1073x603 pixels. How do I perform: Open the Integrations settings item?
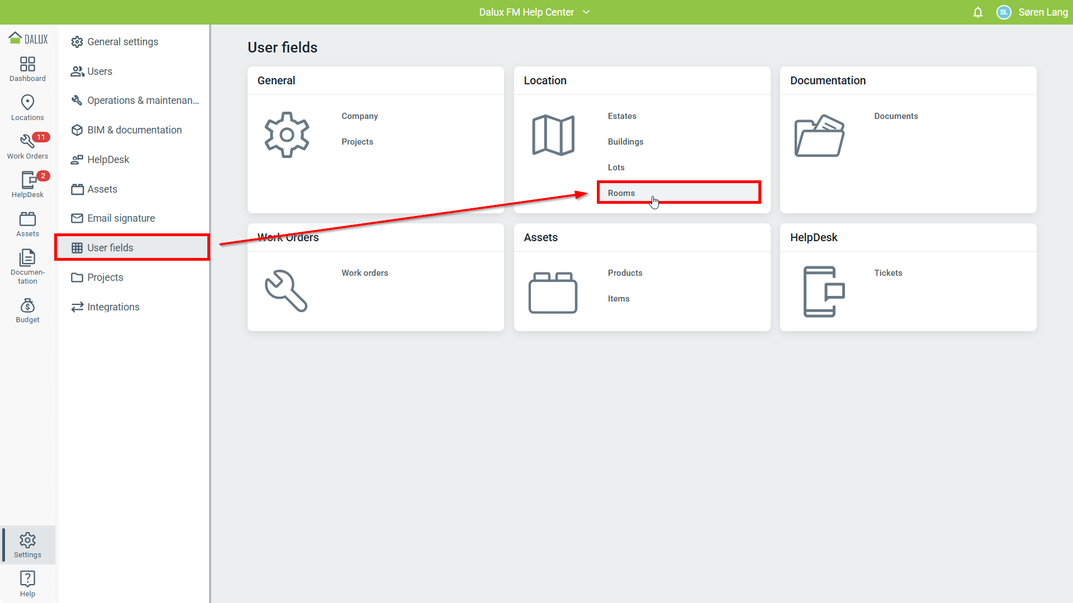pos(113,307)
